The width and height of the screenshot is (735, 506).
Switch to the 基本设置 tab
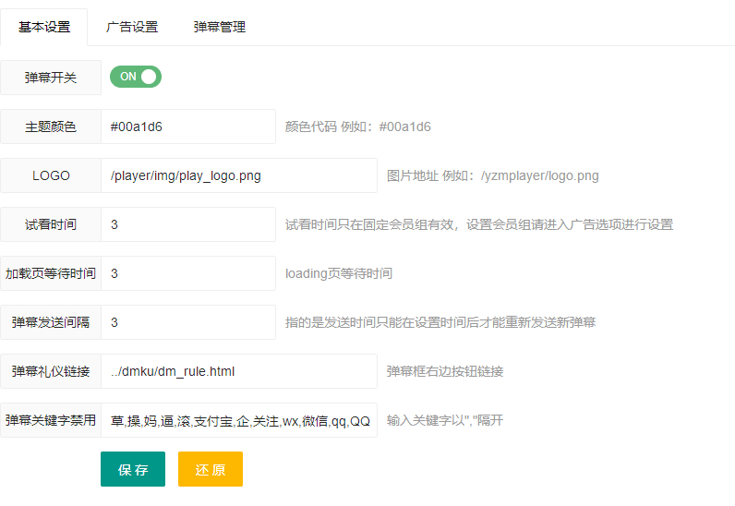[x=44, y=27]
